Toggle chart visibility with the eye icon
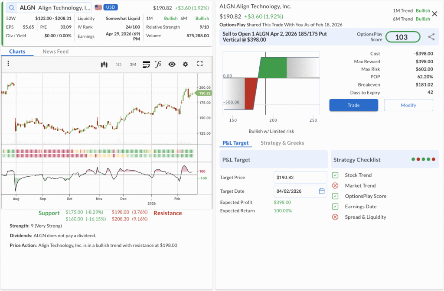Screen dimensions: 444x291 click(172, 64)
